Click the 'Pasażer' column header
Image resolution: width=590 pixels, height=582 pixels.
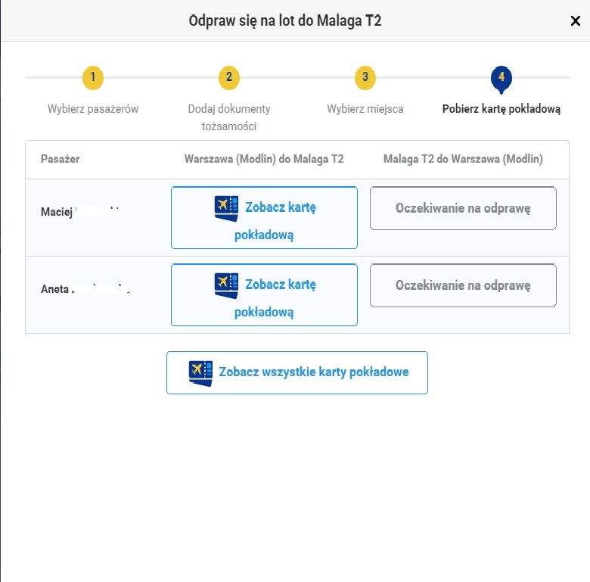pyautogui.click(x=61, y=159)
